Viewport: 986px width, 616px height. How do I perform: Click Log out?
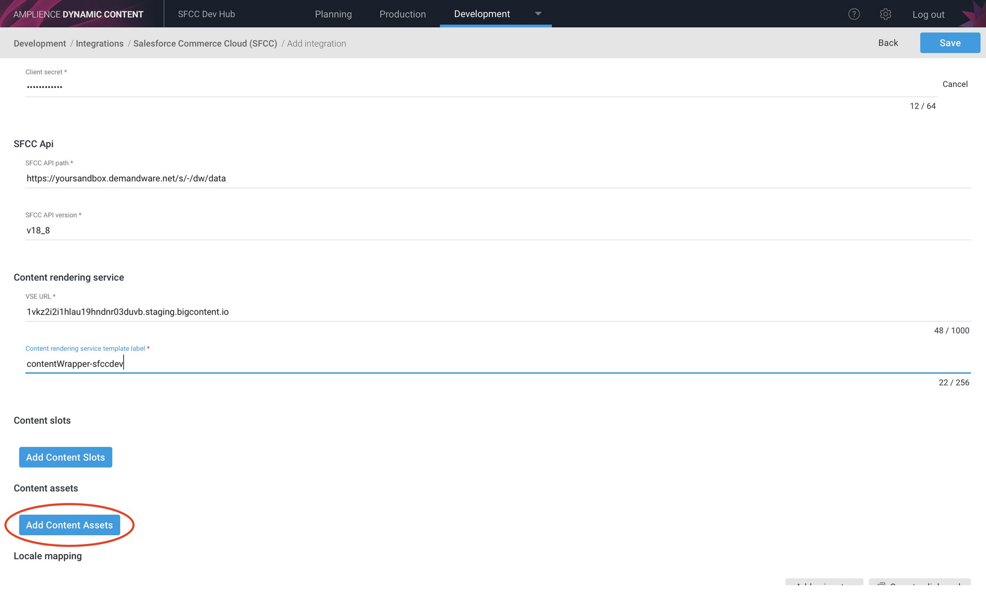click(928, 15)
